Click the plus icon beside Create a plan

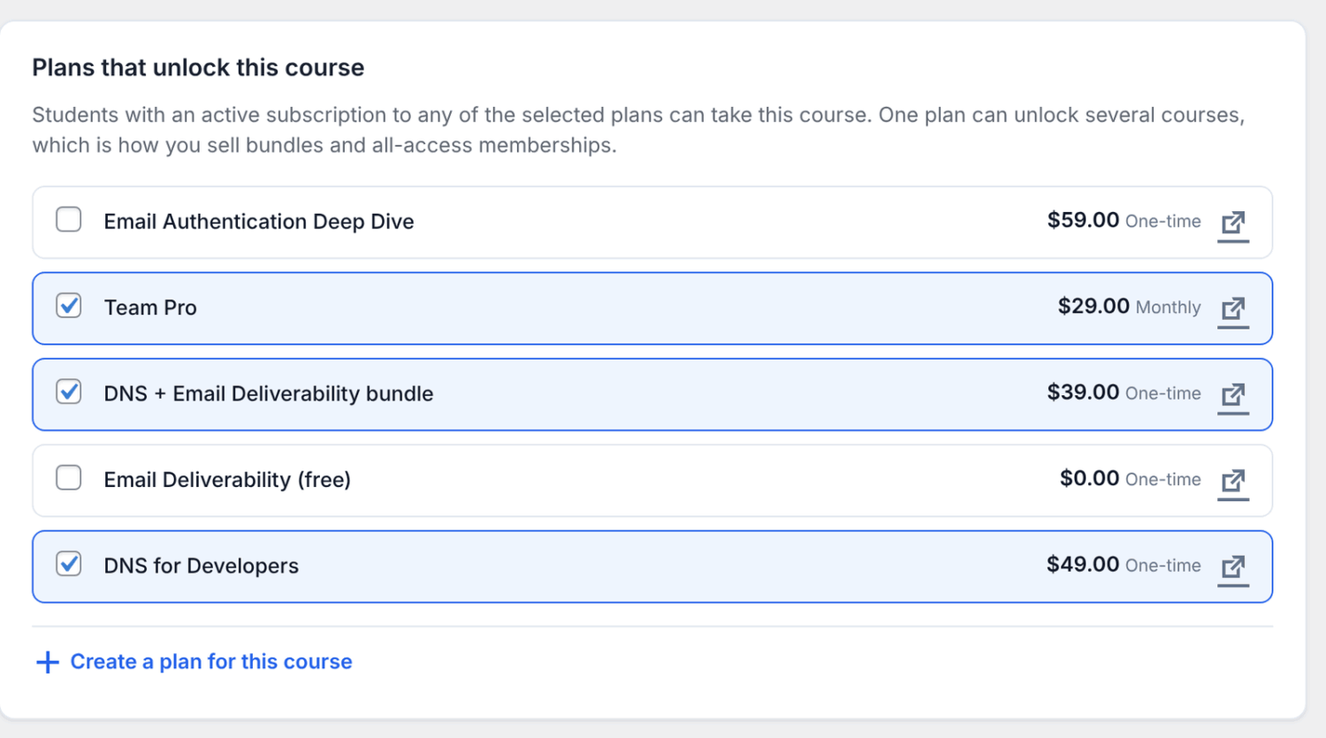coord(47,662)
